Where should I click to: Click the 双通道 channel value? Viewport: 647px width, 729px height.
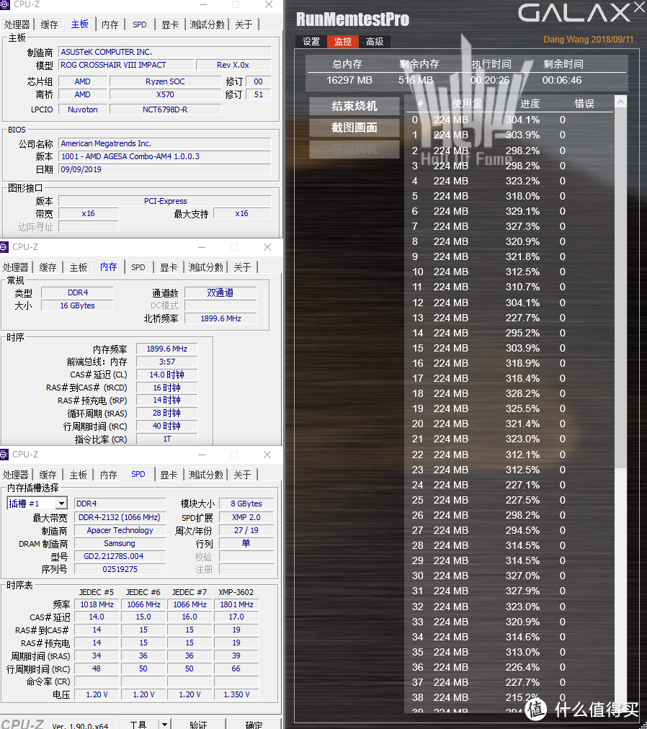tap(220, 292)
